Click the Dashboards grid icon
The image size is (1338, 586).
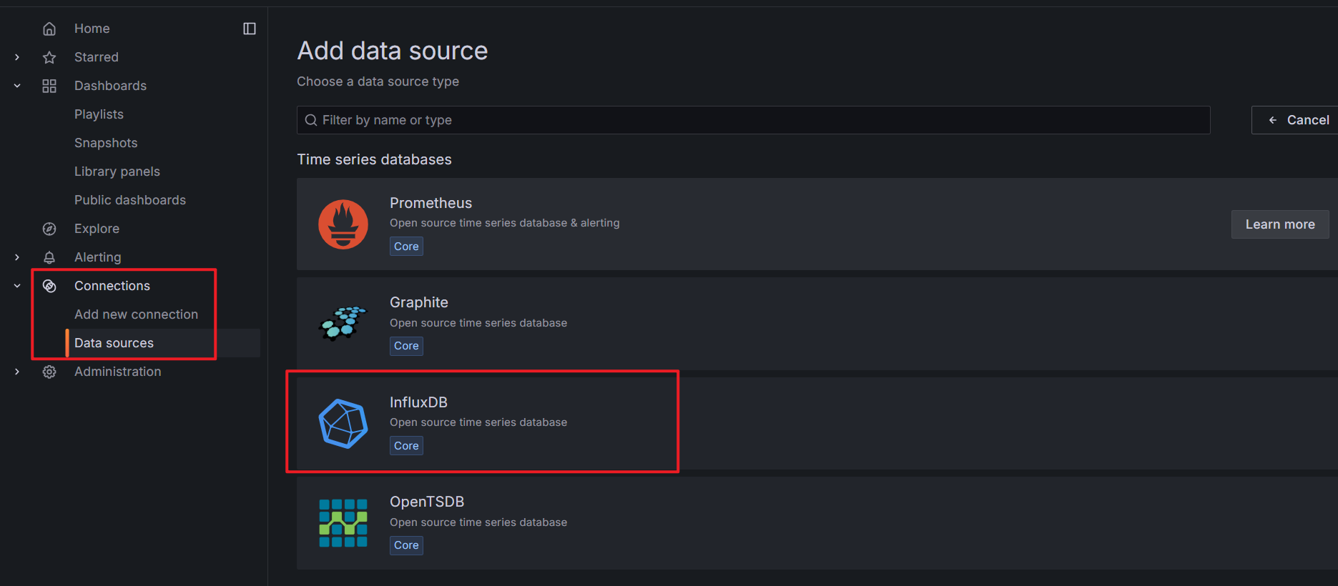[49, 86]
